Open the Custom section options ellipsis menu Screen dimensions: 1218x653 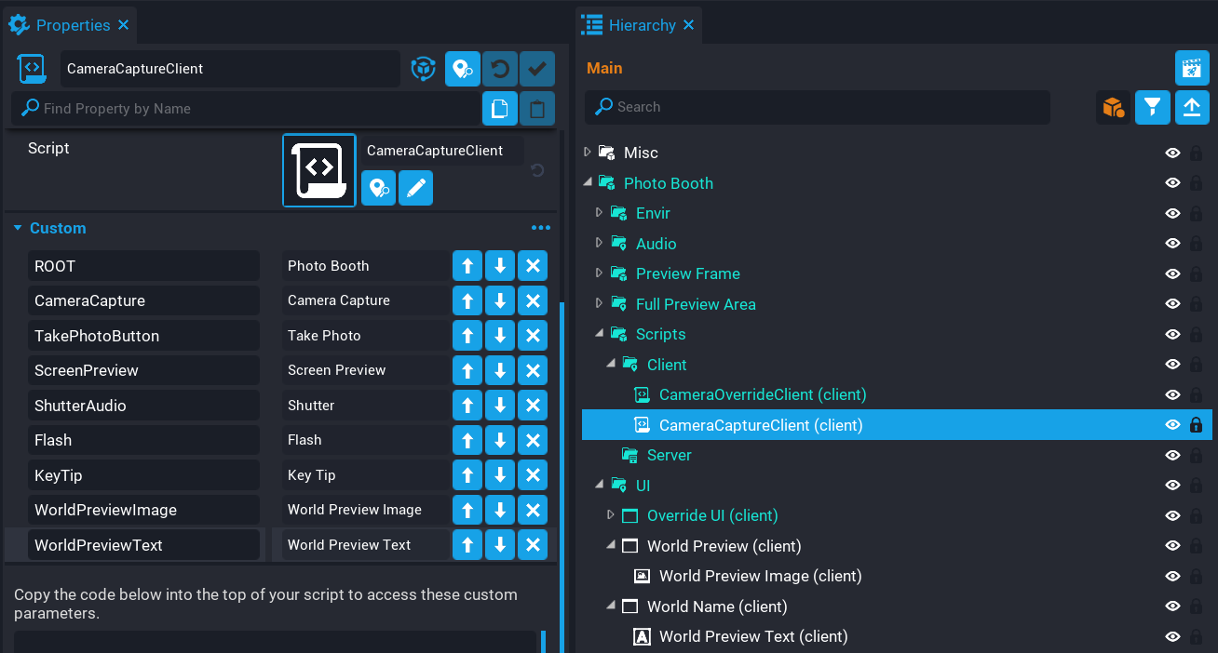541,228
